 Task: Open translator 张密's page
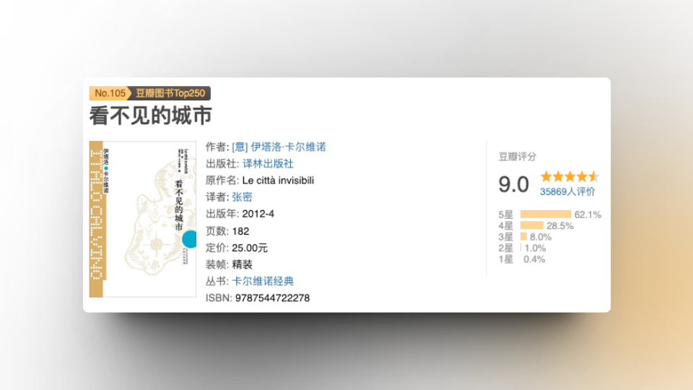click(x=242, y=197)
